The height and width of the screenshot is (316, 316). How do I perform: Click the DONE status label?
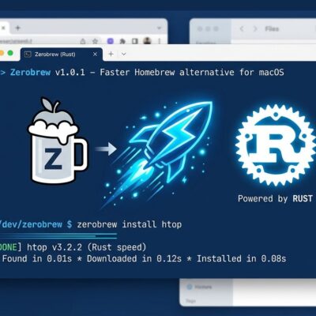tap(9, 247)
